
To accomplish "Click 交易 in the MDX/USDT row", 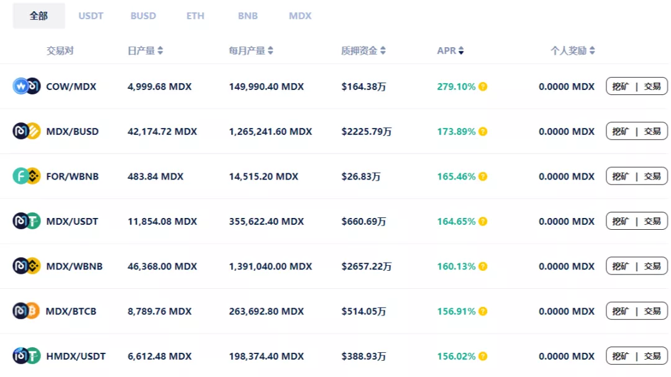I will (x=652, y=221).
